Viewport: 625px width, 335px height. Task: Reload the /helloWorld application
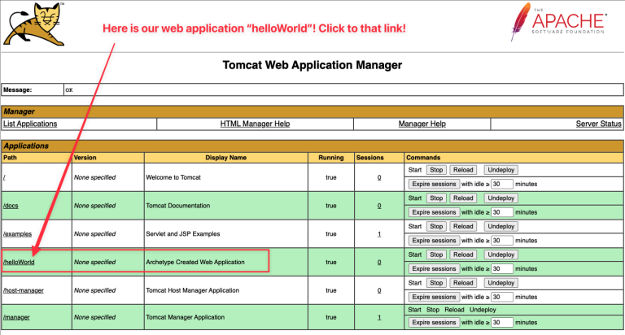pyautogui.click(x=463, y=255)
